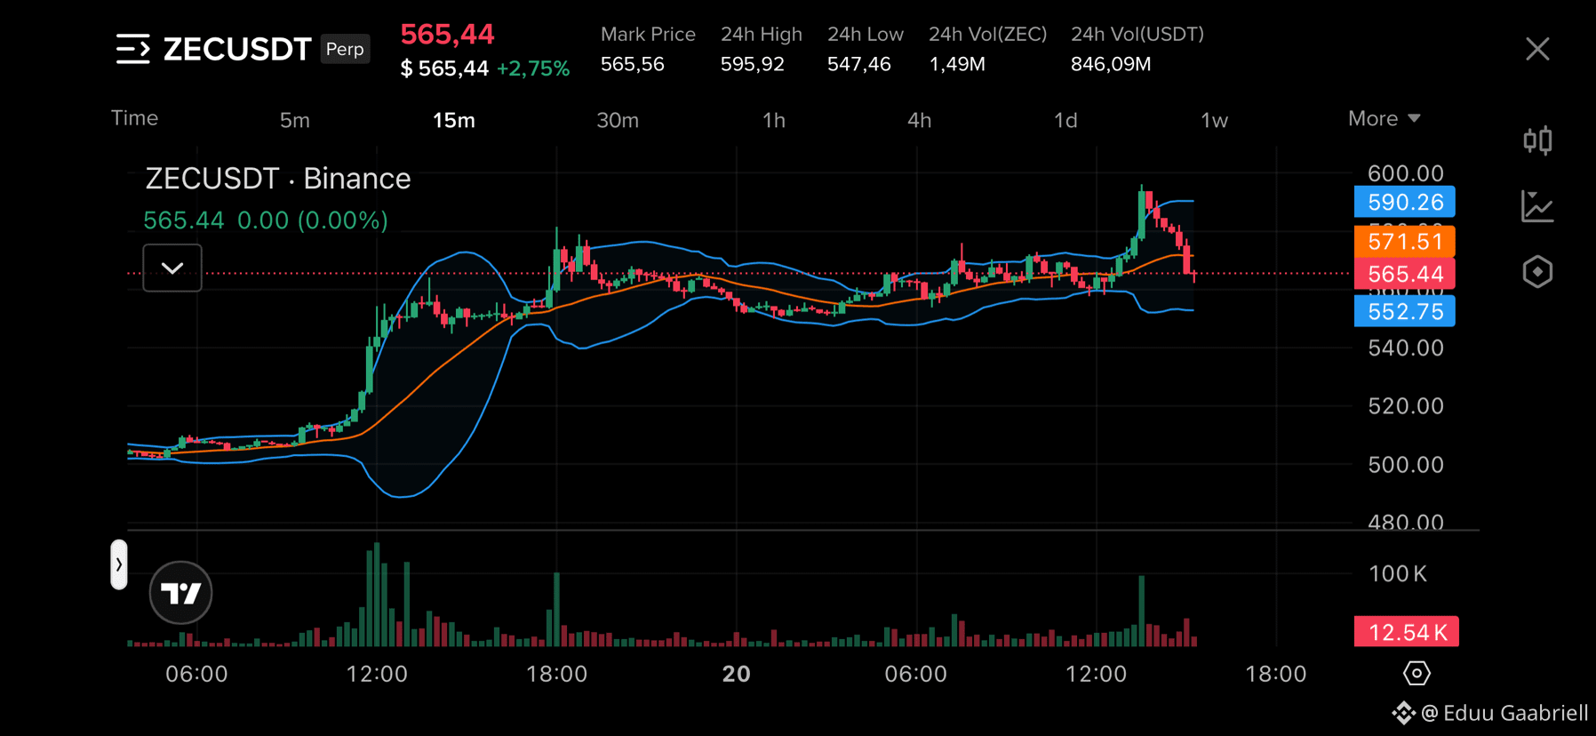Click the +2,75% change percentage

[533, 68]
